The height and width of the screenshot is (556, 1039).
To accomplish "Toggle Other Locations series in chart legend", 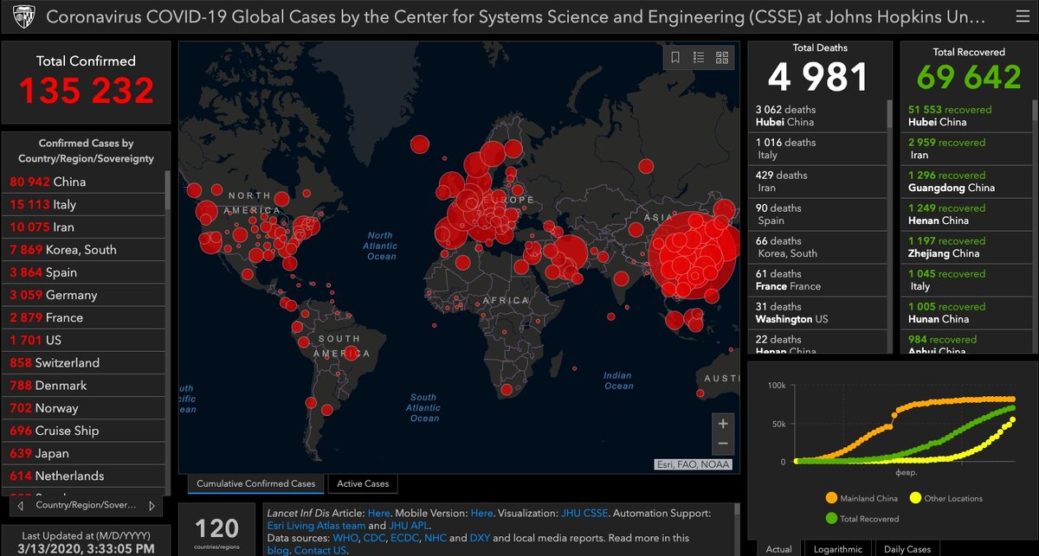I will point(946,498).
